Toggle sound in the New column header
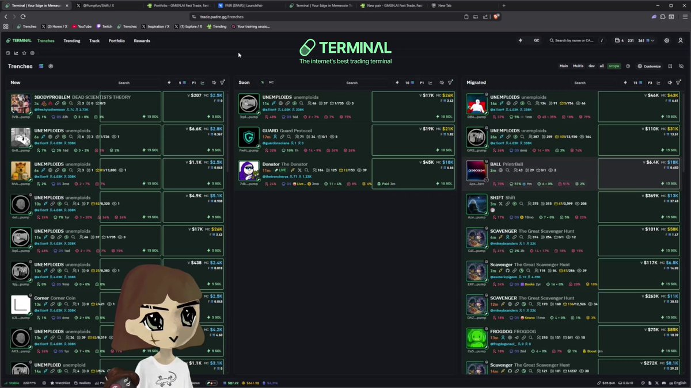The width and height of the screenshot is (691, 388). (x=214, y=83)
